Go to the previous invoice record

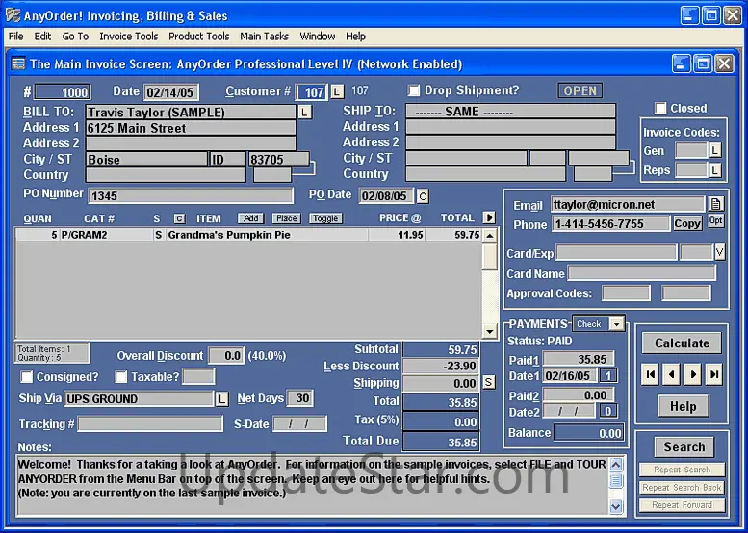(672, 375)
